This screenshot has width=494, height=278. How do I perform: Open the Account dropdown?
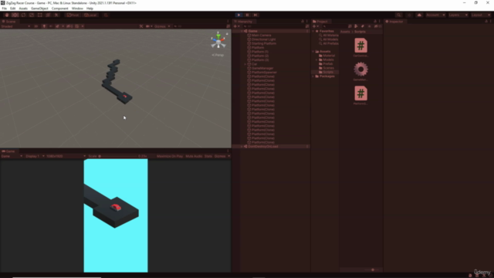435,15
